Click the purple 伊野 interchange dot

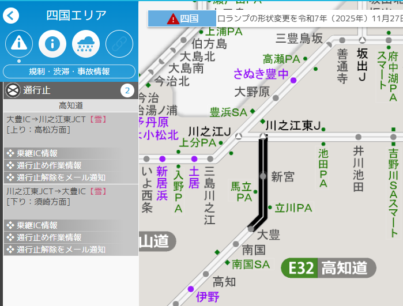[190, 289]
